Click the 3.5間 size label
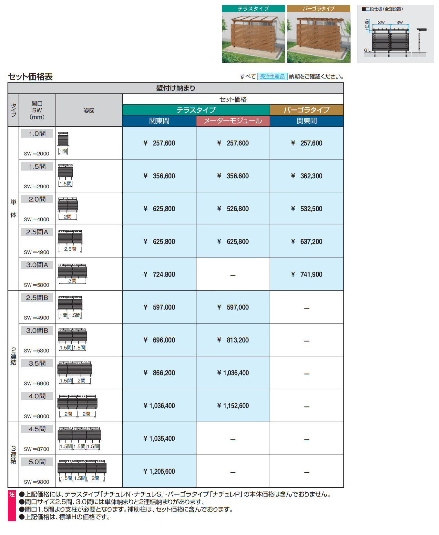Viewport: 439px width, 535px height. [37, 363]
